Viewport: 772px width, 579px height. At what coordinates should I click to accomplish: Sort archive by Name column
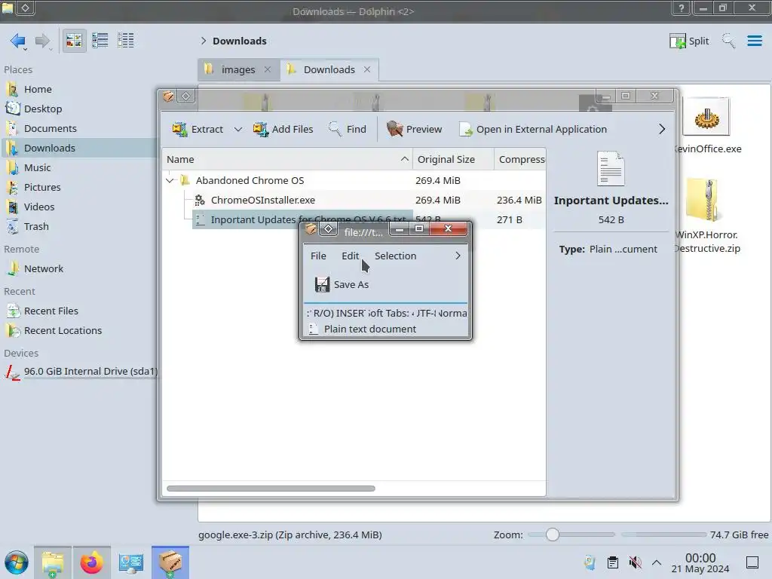[x=287, y=160]
